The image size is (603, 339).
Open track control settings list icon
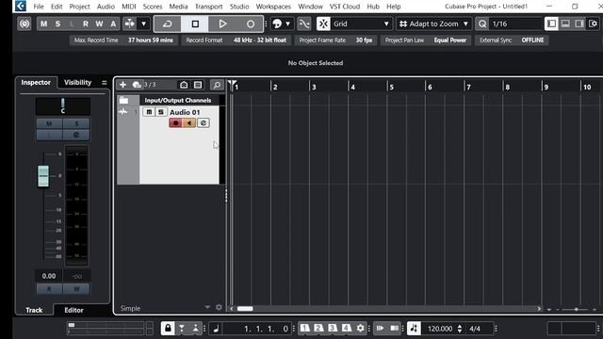click(198, 85)
